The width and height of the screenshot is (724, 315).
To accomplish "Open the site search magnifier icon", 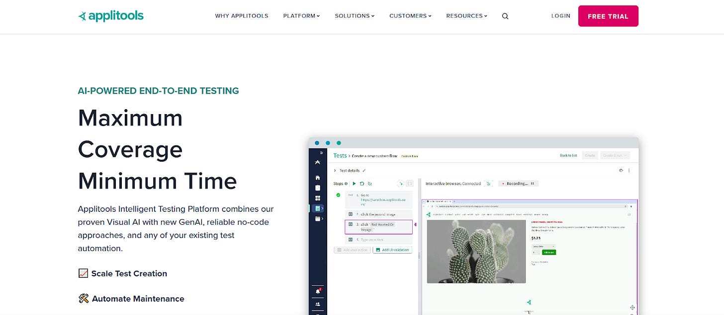I will coord(505,16).
